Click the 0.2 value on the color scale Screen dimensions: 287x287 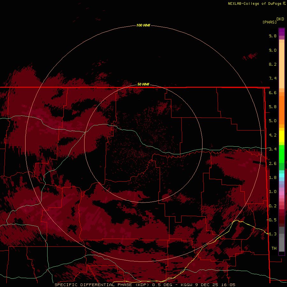point(273,206)
